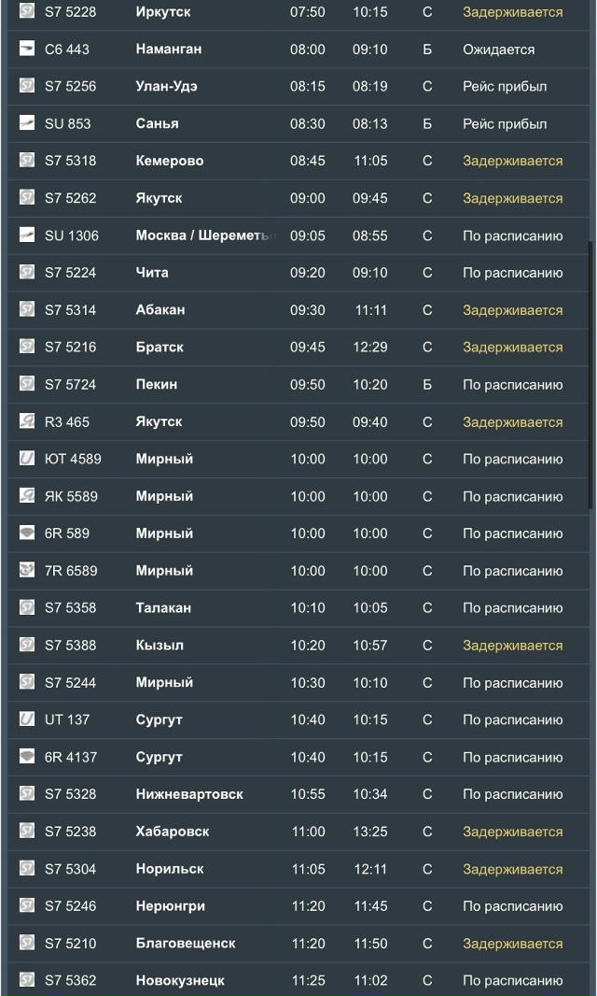Click Ожидается status for flight C6 443

click(x=499, y=49)
